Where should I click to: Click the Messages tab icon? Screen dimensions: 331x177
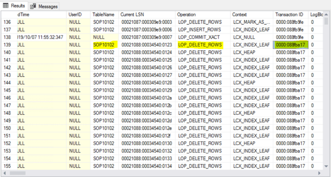coord(33,7)
